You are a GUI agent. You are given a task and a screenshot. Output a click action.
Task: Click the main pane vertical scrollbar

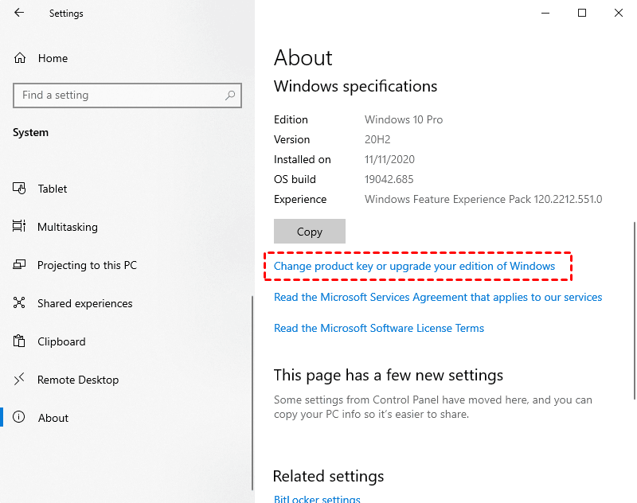tap(635, 310)
